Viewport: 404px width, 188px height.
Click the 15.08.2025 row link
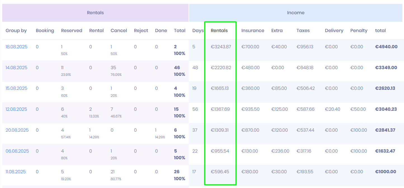(x=17, y=88)
